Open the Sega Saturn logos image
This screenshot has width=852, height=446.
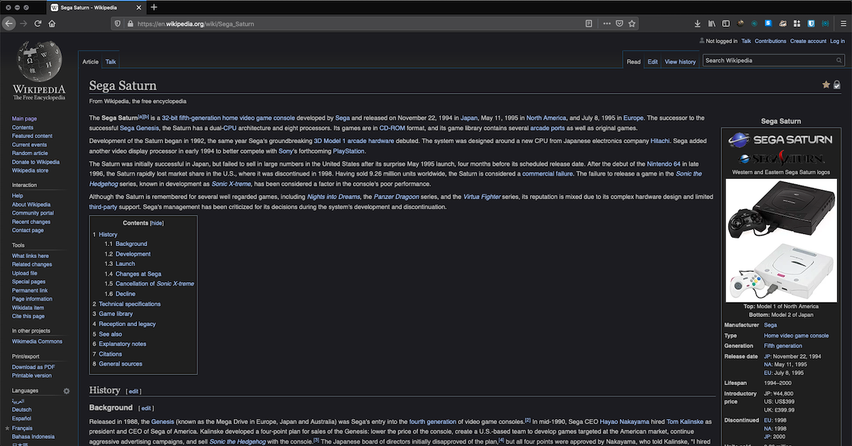point(780,148)
